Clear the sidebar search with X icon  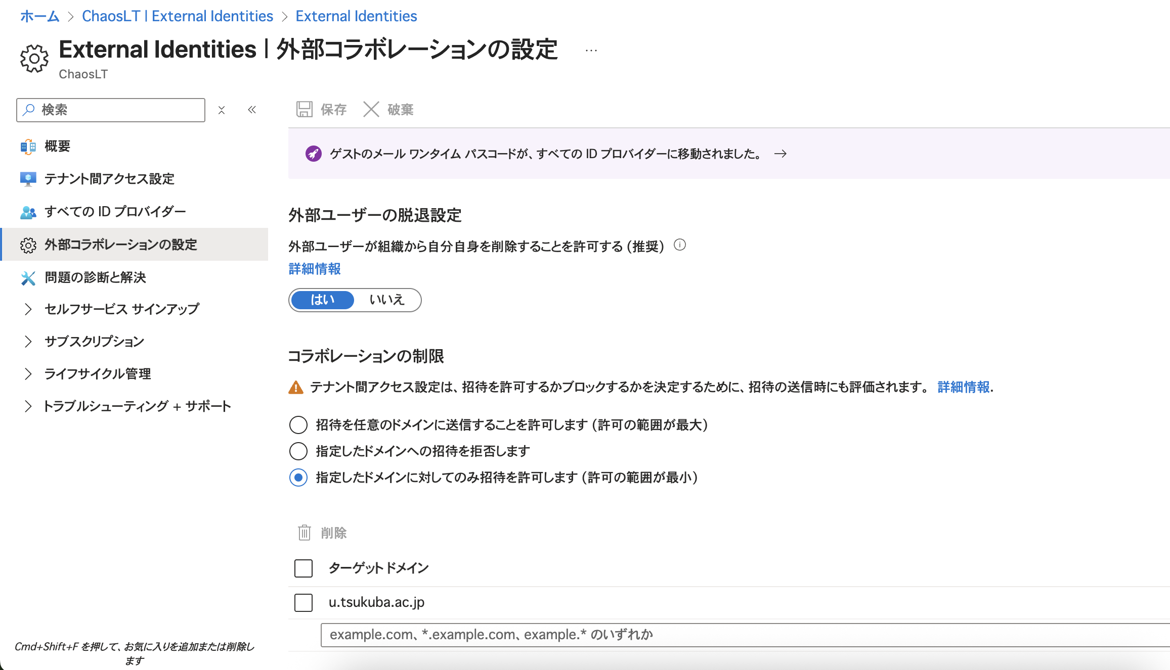pyautogui.click(x=222, y=110)
